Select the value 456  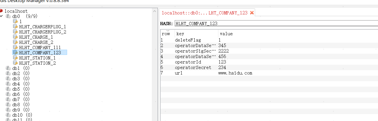click(x=222, y=56)
